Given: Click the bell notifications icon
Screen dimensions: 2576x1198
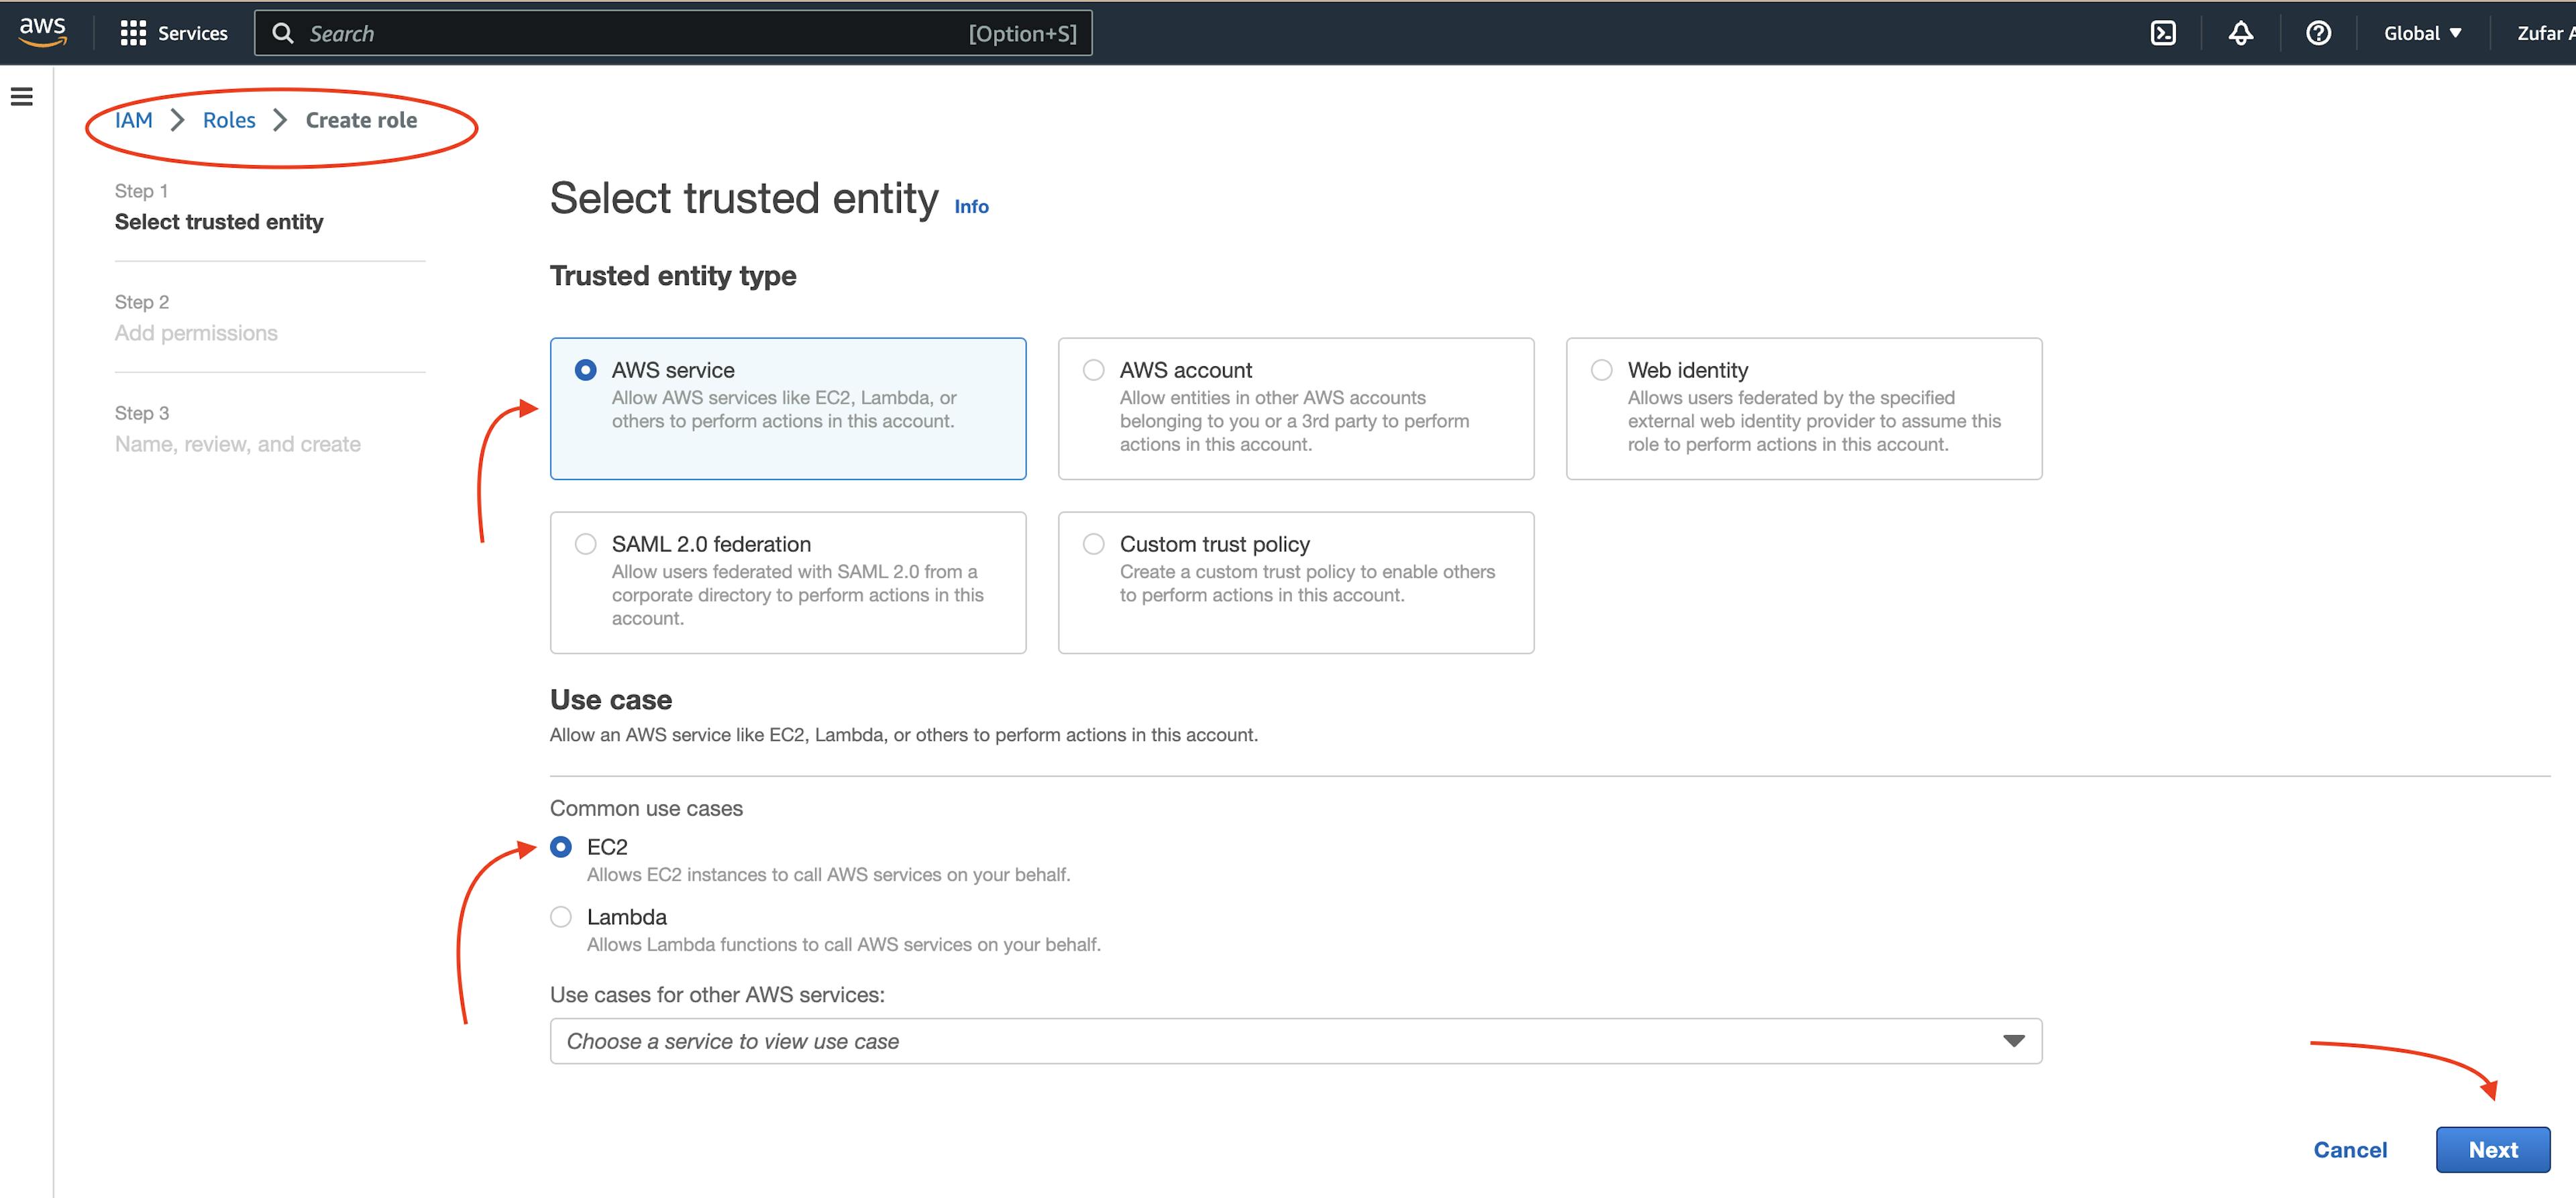Looking at the screenshot, I should point(2239,33).
